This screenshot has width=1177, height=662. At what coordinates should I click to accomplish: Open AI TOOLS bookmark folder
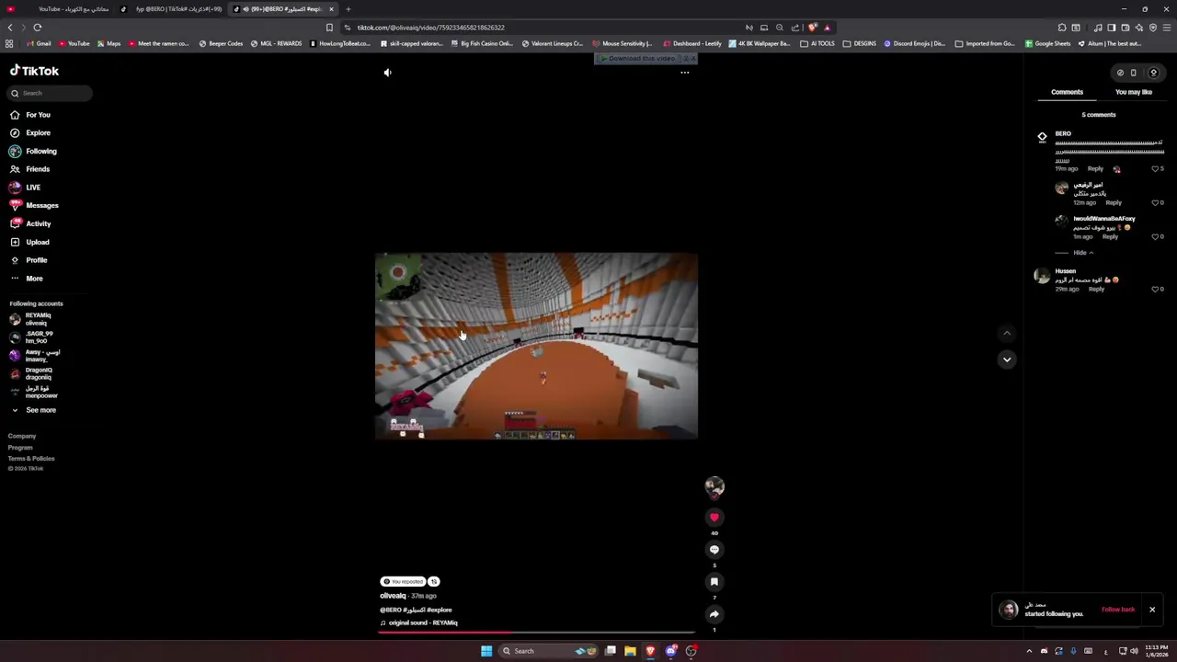pos(818,43)
